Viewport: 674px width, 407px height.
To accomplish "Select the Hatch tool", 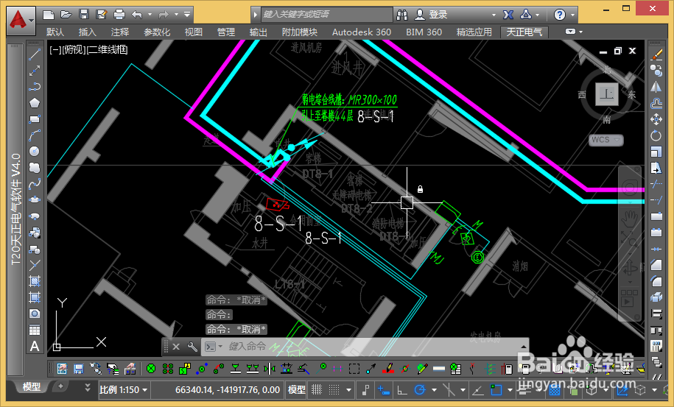I will click(x=35, y=281).
